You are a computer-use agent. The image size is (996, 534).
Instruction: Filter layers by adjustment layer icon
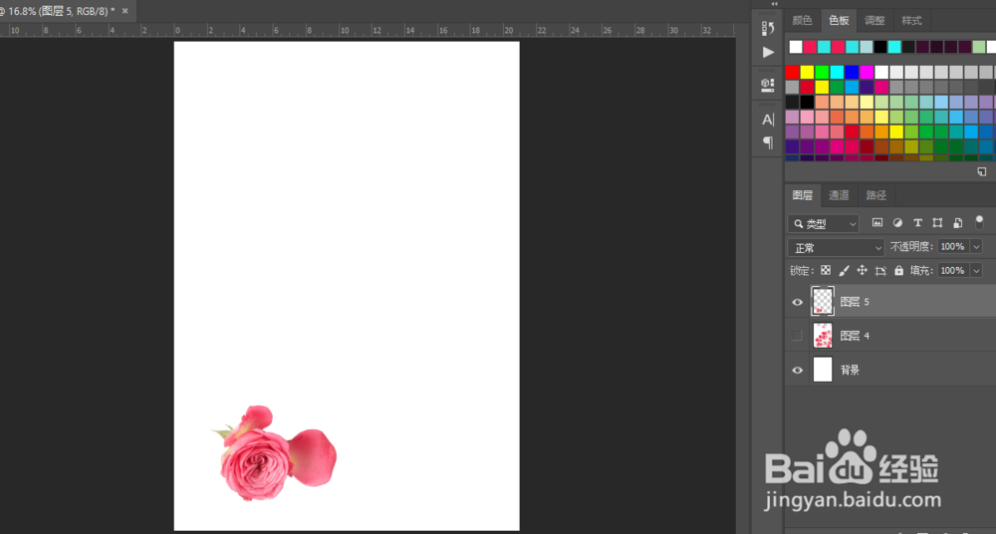click(897, 222)
